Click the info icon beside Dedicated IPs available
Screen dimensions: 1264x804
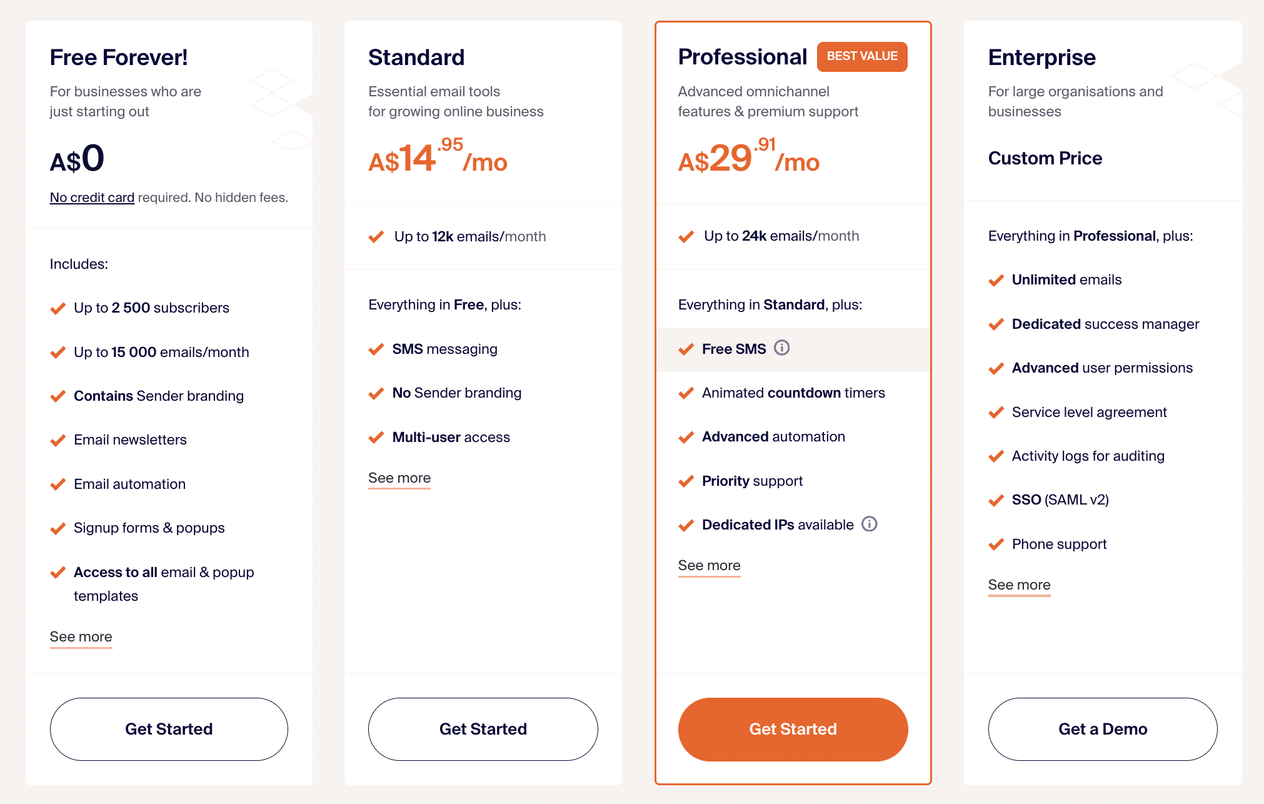(870, 525)
